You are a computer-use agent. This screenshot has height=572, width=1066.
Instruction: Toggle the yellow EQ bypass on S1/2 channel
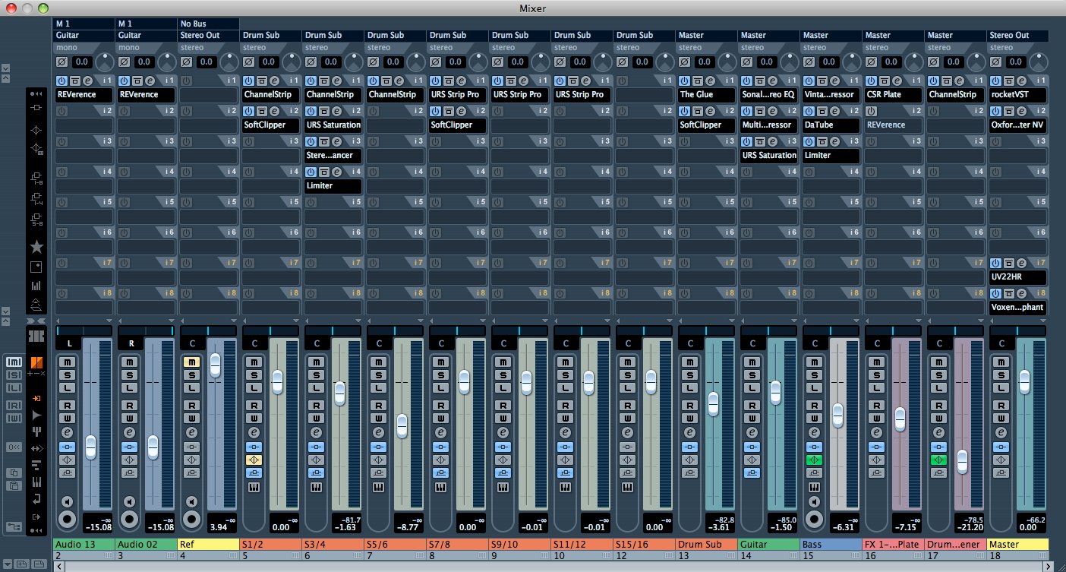point(254,460)
